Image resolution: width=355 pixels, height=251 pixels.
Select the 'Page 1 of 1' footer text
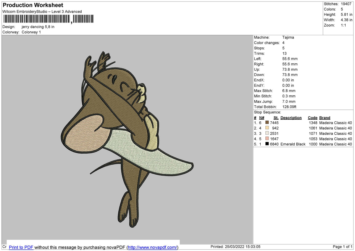(343, 247)
